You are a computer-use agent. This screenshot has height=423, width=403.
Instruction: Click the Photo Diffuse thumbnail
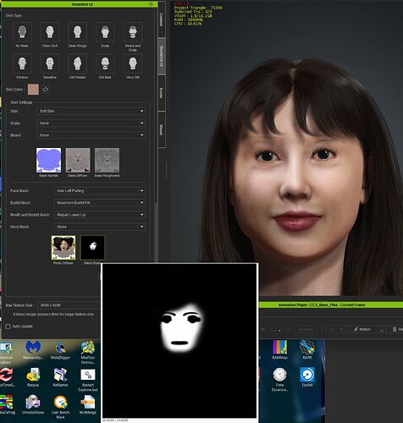(x=63, y=248)
